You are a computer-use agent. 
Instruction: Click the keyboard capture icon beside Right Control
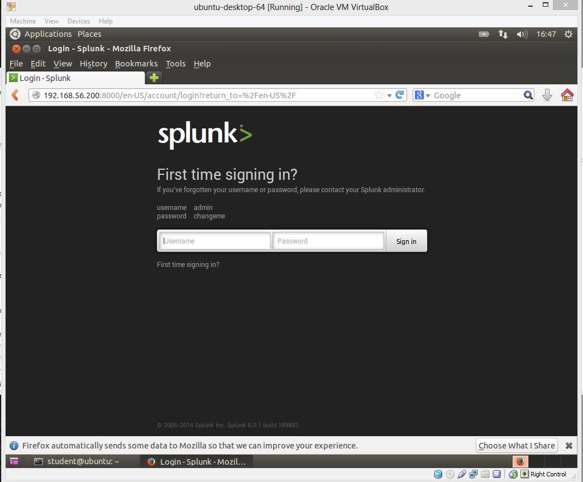tap(524, 474)
